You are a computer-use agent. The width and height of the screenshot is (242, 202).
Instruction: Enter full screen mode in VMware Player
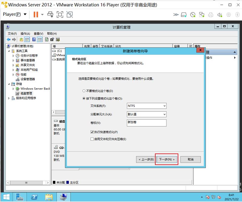point(60,15)
